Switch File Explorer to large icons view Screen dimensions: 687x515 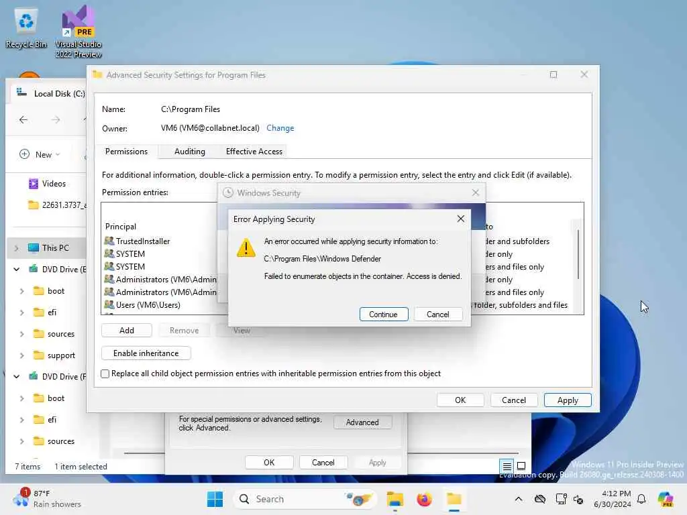tap(521, 466)
